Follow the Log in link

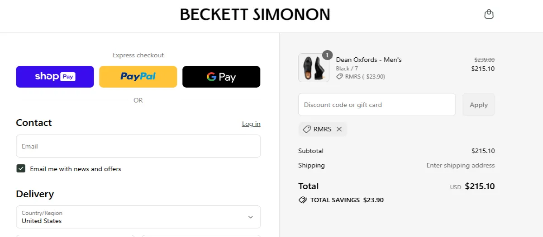[251, 124]
